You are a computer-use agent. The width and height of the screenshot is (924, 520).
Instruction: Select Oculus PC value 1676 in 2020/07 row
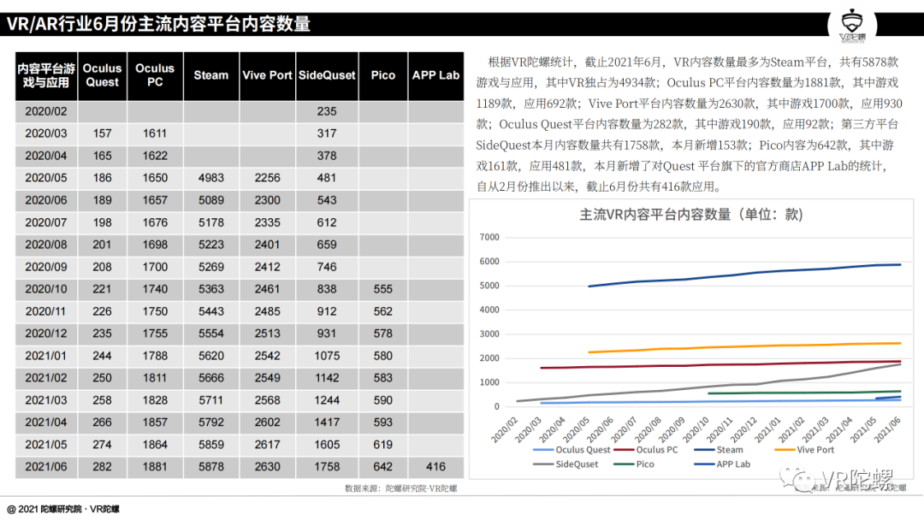155,222
